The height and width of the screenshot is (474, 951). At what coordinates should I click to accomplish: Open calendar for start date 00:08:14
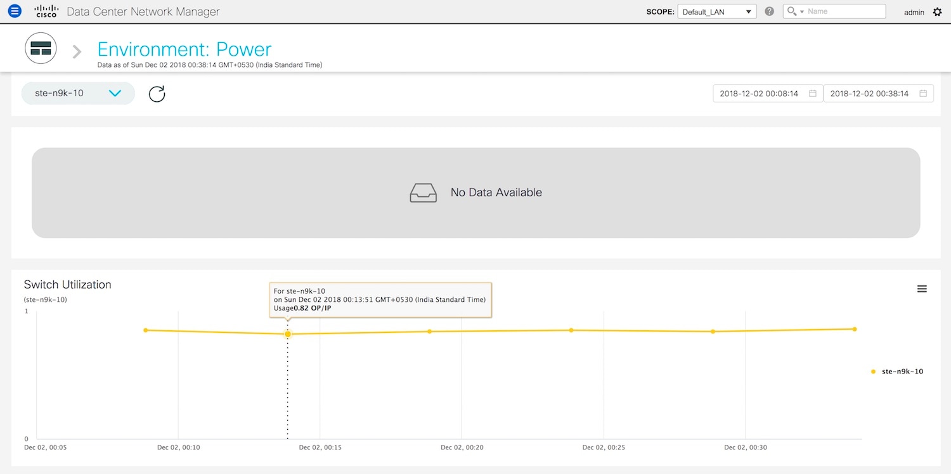click(x=813, y=94)
